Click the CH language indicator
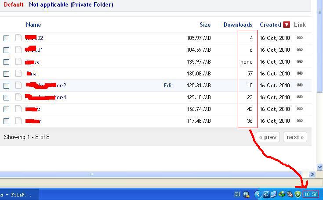The image size is (323, 200). coord(237,194)
